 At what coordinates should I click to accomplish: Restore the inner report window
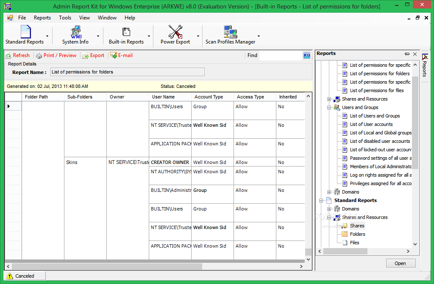coord(417,18)
